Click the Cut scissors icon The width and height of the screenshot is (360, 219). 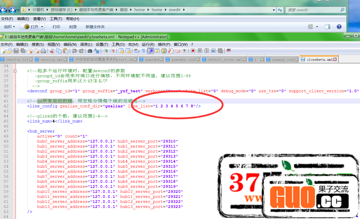click(x=52, y=51)
